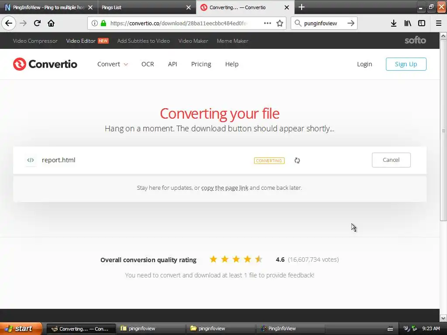This screenshot has height=335, width=447.
Task: Switch to PingInfoView app in taskbar
Action: click(x=291, y=329)
